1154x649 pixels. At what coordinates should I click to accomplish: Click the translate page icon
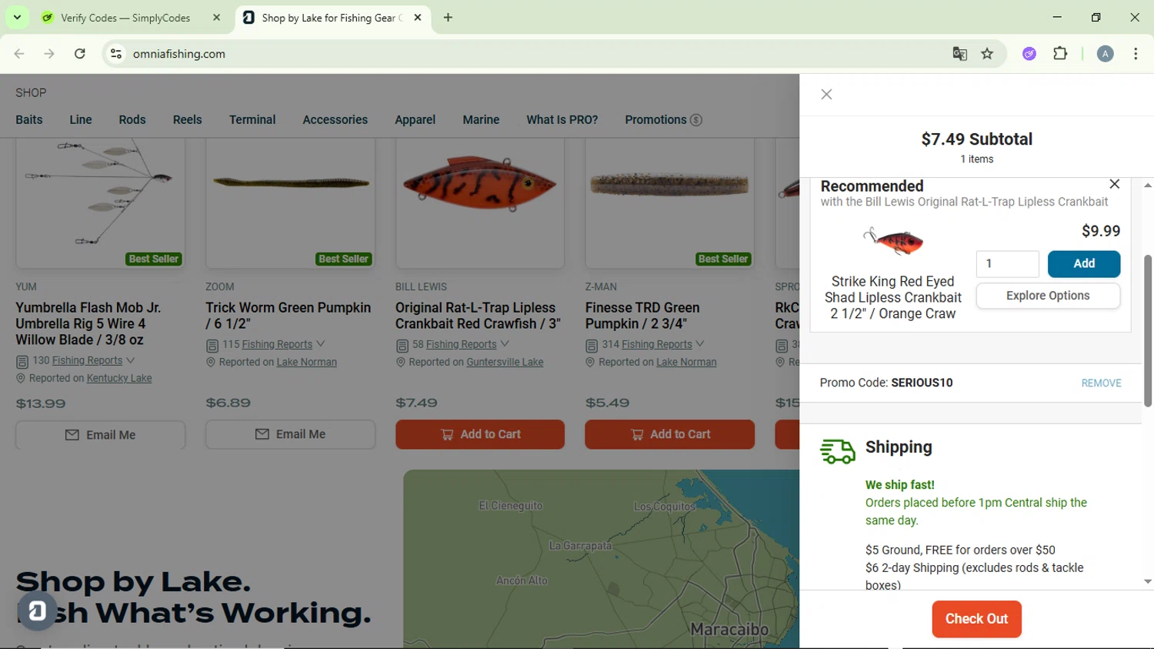click(x=959, y=54)
